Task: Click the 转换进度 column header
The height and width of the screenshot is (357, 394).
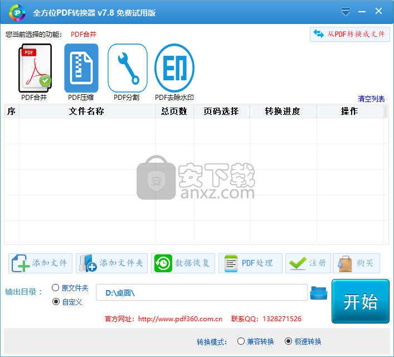Action: [283, 111]
